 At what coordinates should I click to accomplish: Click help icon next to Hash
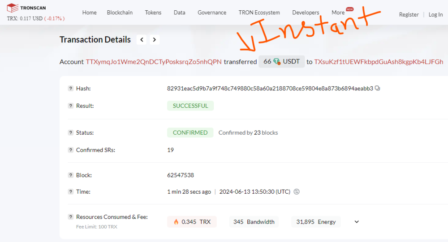coord(71,89)
